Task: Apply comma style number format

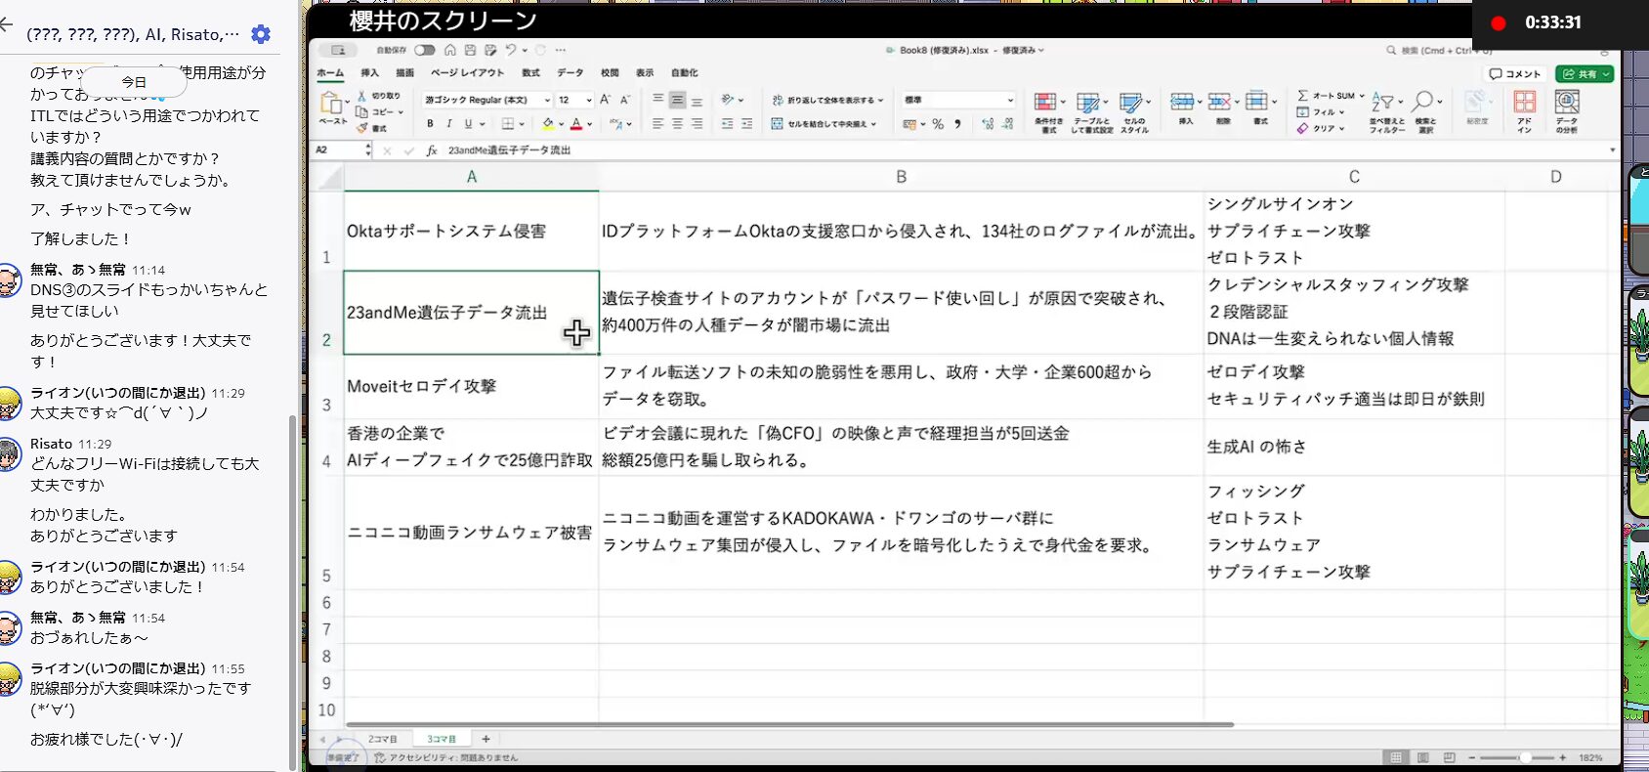Action: click(957, 124)
